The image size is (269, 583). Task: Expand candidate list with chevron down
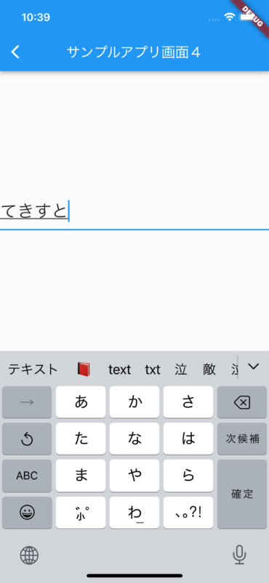254,367
